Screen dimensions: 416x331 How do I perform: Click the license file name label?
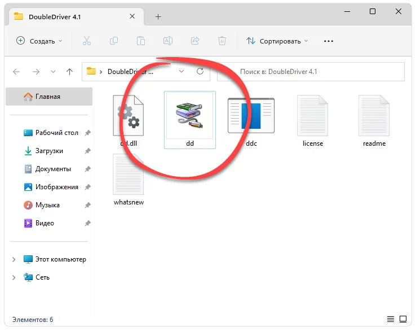click(313, 143)
